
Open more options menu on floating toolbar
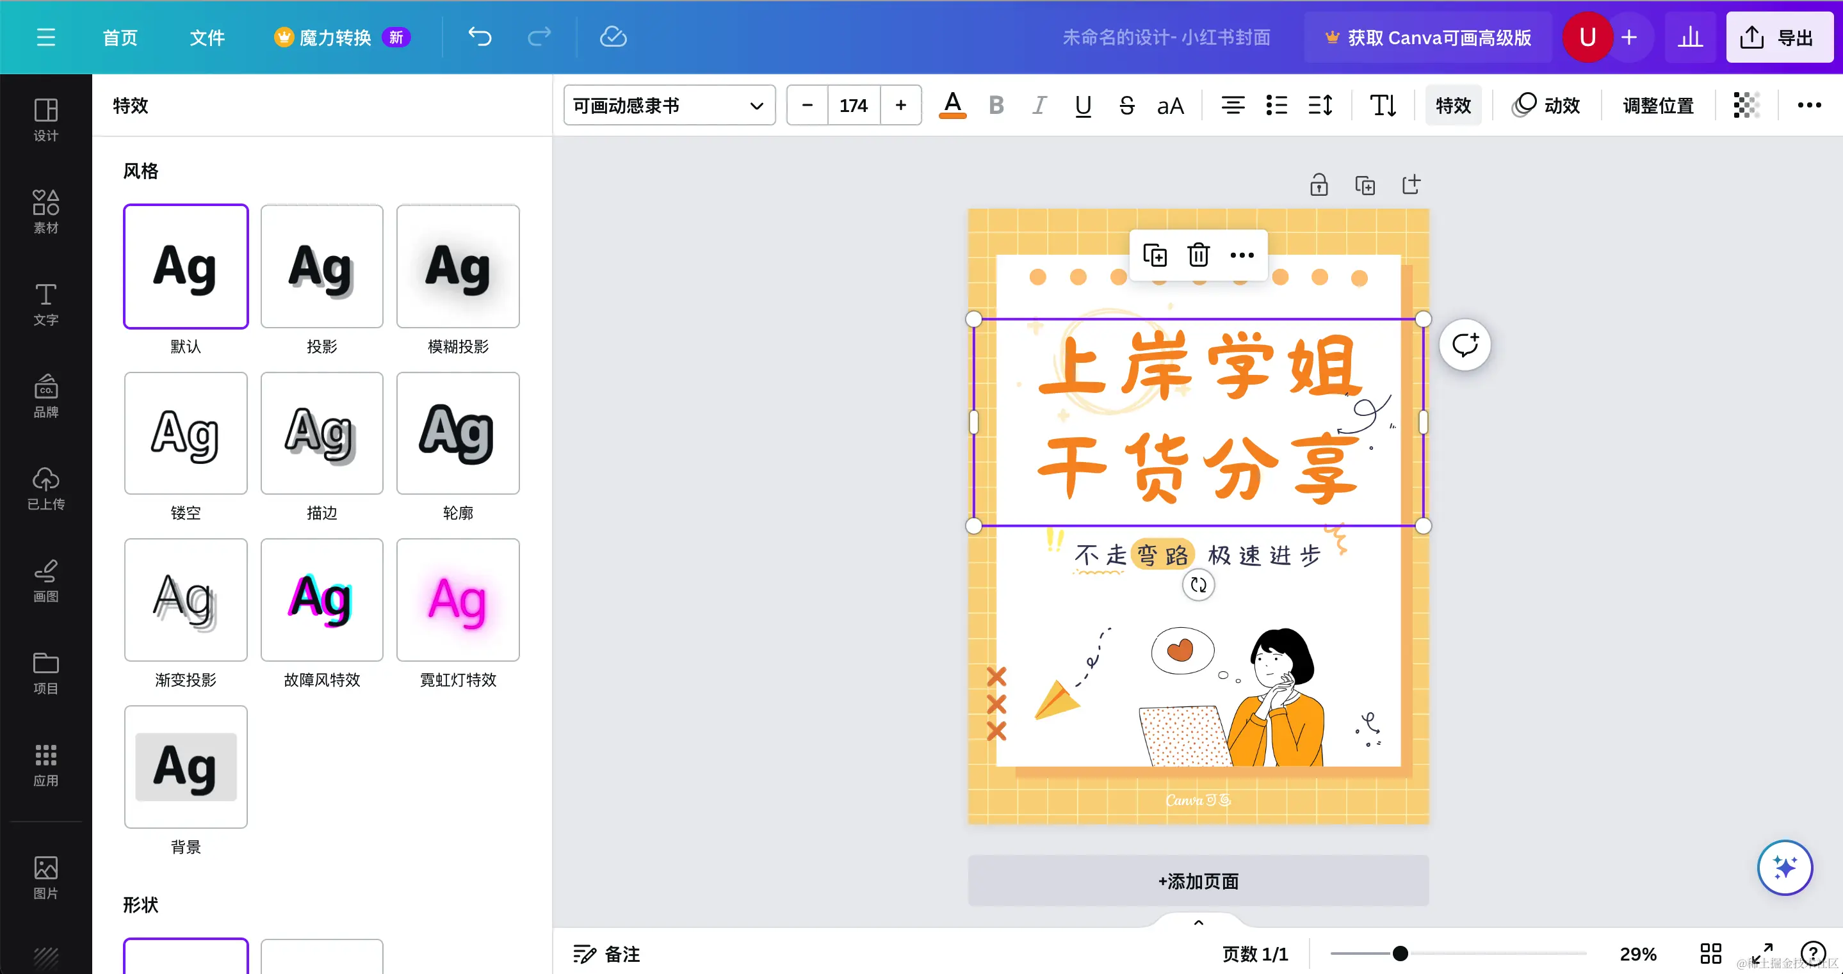(1241, 255)
